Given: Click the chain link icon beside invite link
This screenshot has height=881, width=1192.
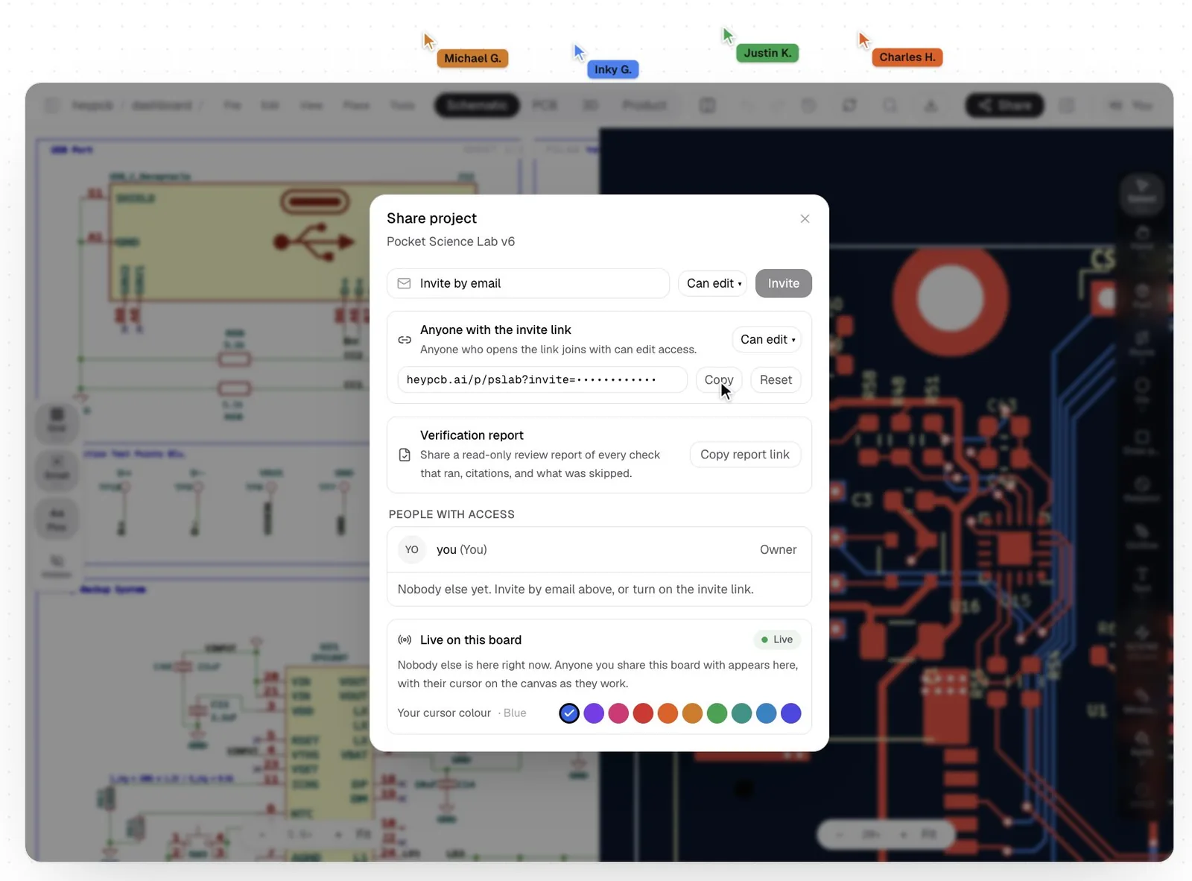Looking at the screenshot, I should 405,340.
